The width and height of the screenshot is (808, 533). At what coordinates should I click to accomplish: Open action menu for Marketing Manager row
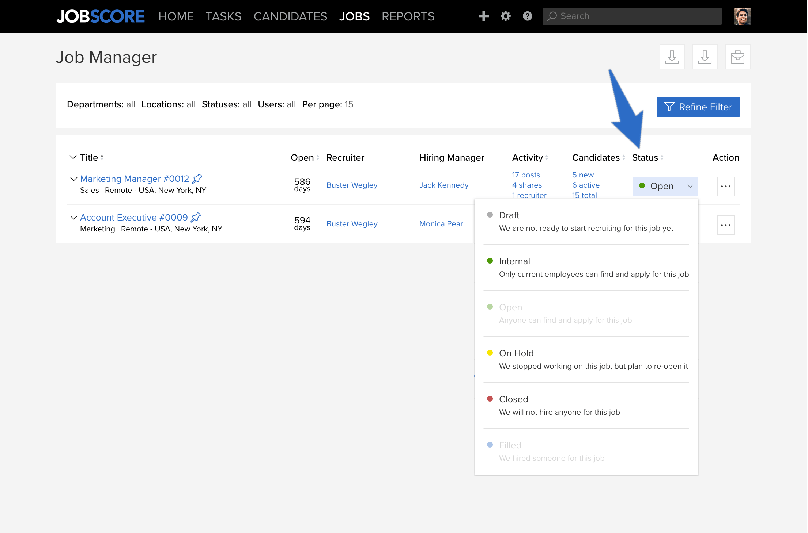point(726,187)
